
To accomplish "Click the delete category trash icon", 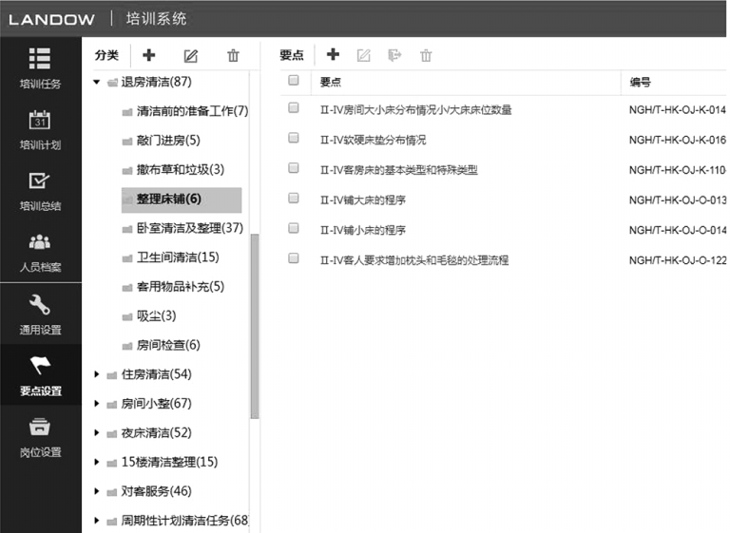I will click(233, 55).
